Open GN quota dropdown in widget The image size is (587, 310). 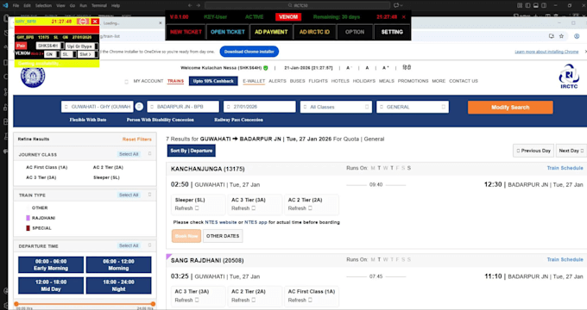(x=51, y=54)
